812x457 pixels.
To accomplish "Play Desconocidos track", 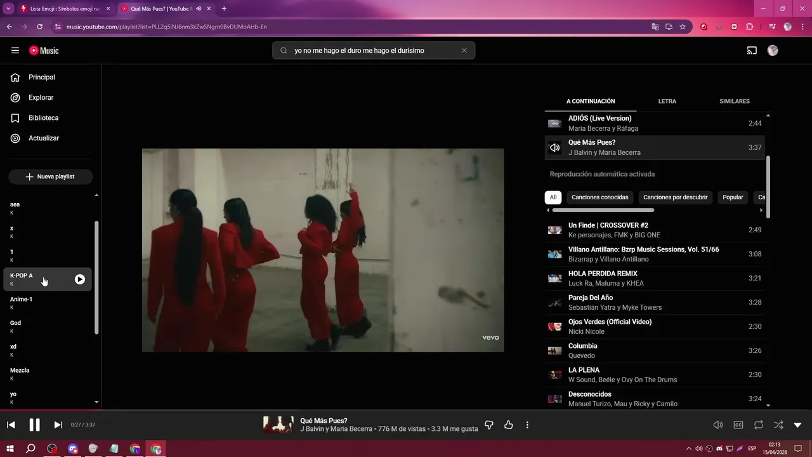I will coord(655,399).
